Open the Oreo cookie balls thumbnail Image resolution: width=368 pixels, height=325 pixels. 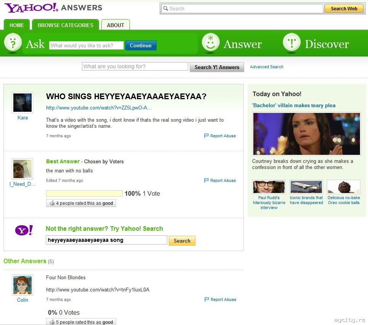(x=344, y=187)
